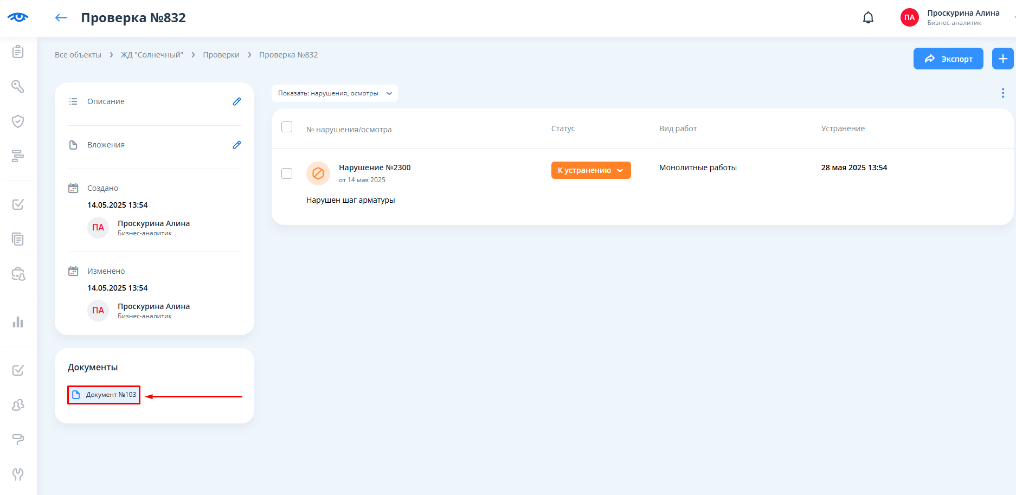Expand the Показать: нарушения, осмотры filter

pos(335,93)
